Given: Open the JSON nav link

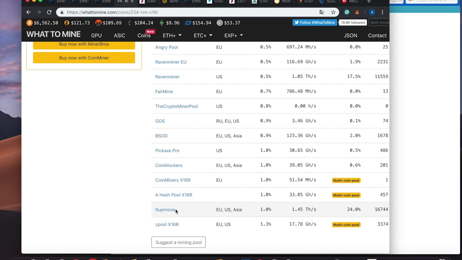Looking at the screenshot, I should click(350, 35).
